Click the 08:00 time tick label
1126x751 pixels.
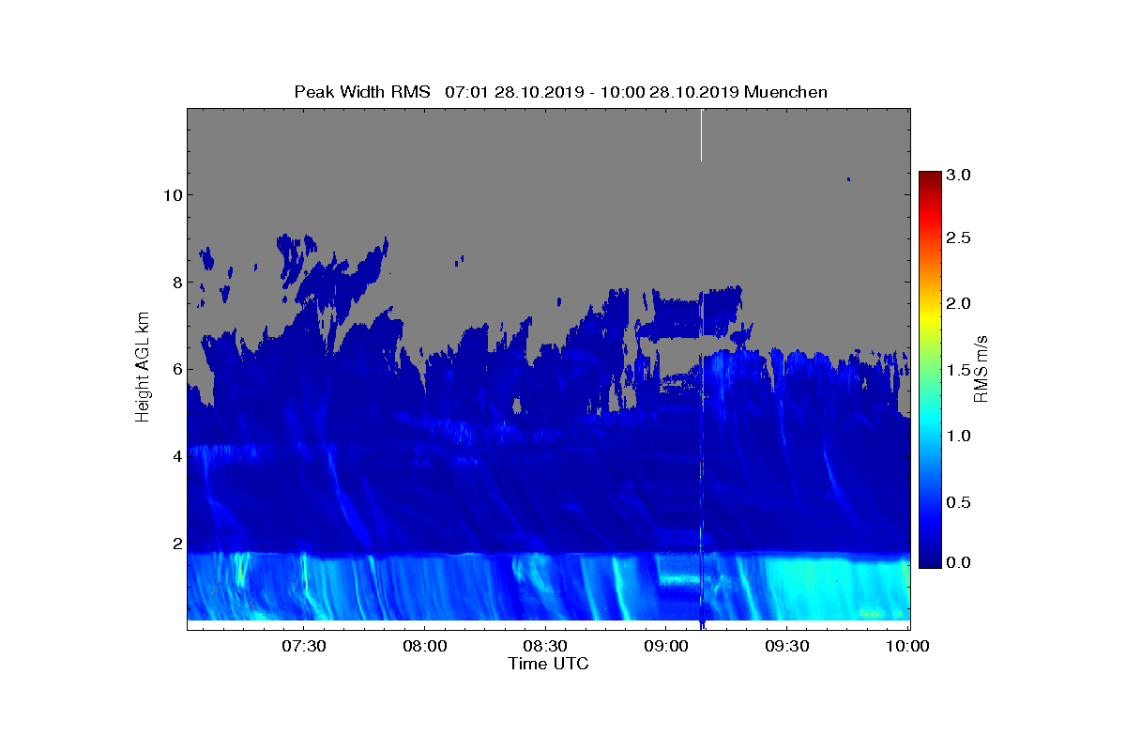click(x=424, y=646)
